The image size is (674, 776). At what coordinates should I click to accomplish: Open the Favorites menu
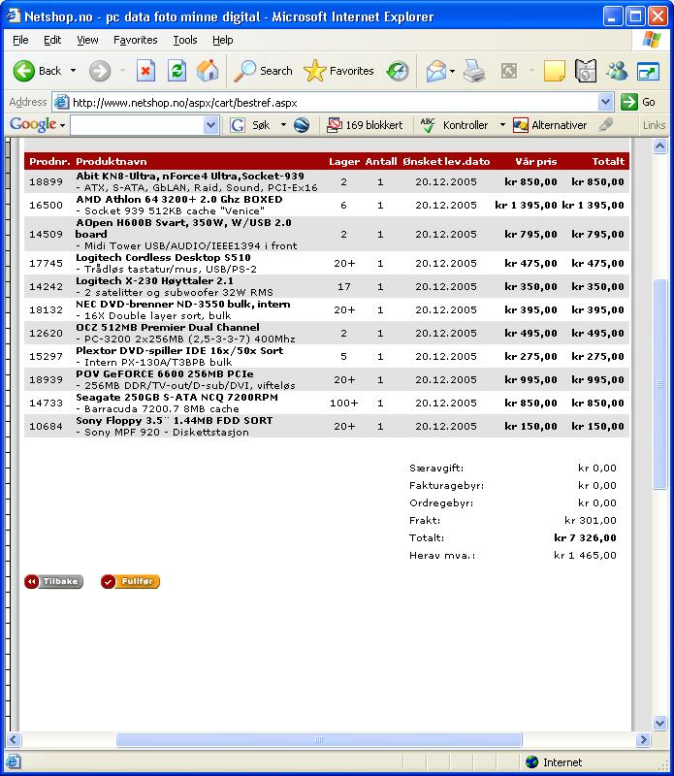pos(135,40)
